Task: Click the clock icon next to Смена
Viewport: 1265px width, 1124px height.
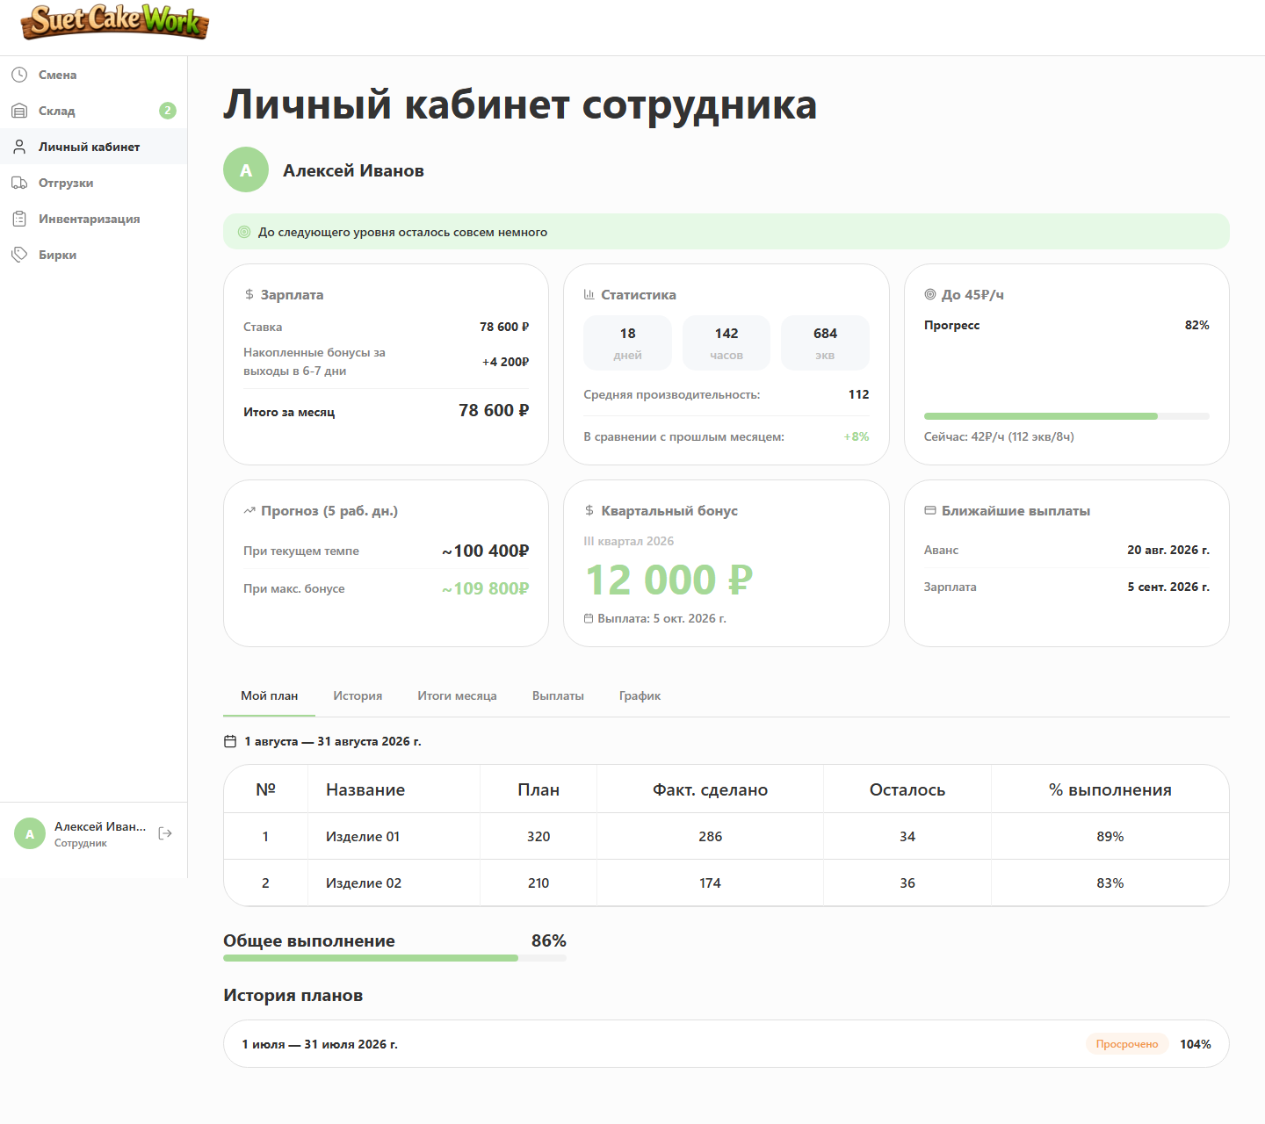Action: coord(19,75)
